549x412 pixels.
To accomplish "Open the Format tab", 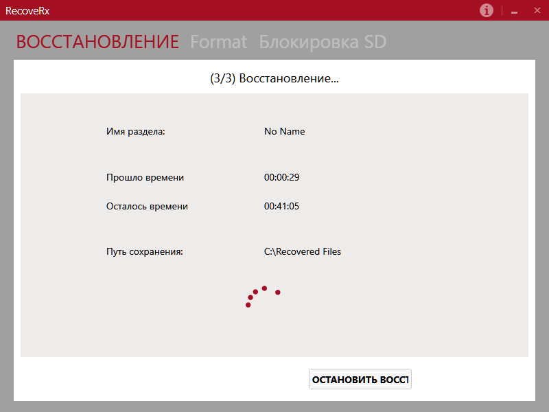I will tap(218, 42).
